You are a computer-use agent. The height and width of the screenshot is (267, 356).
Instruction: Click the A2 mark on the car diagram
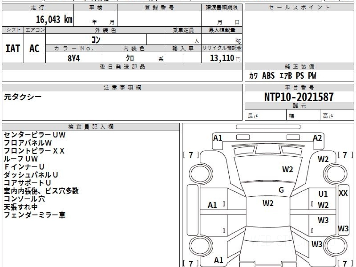[317, 138]
